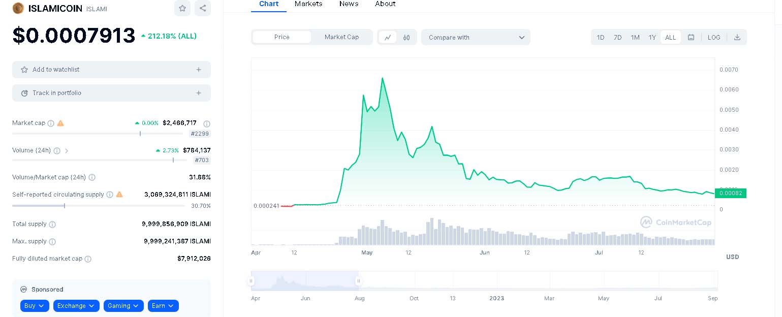The width and height of the screenshot is (782, 317).
Task: Click the highlighted range in mini navigator chart
Action: point(305,280)
